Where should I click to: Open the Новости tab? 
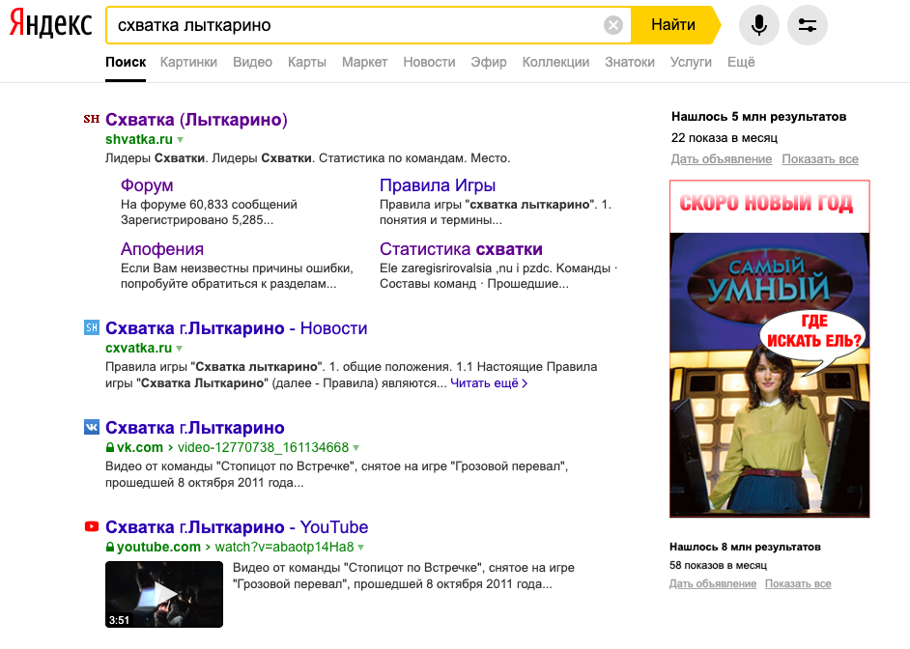click(x=429, y=62)
